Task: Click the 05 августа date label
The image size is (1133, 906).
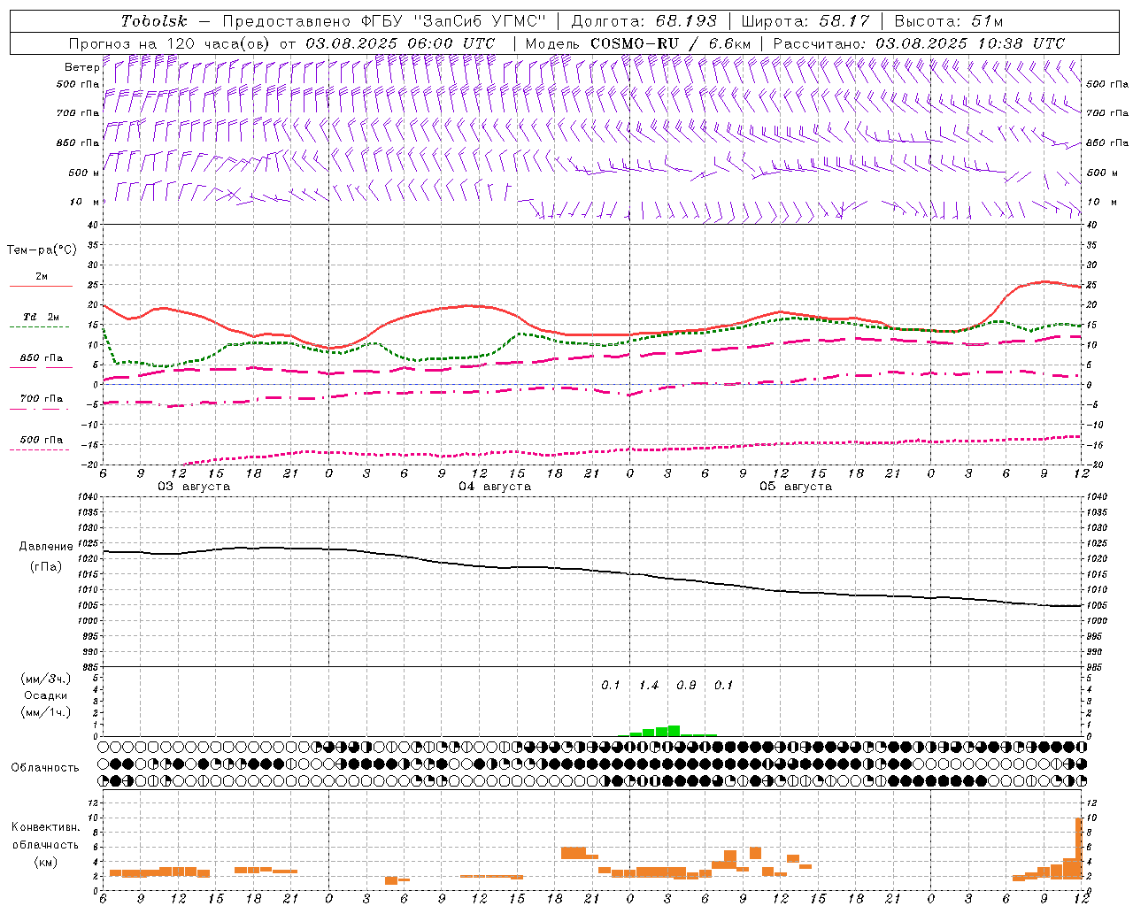Action: pyautogui.click(x=796, y=487)
